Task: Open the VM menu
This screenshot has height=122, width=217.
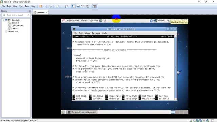Action: (21, 6)
